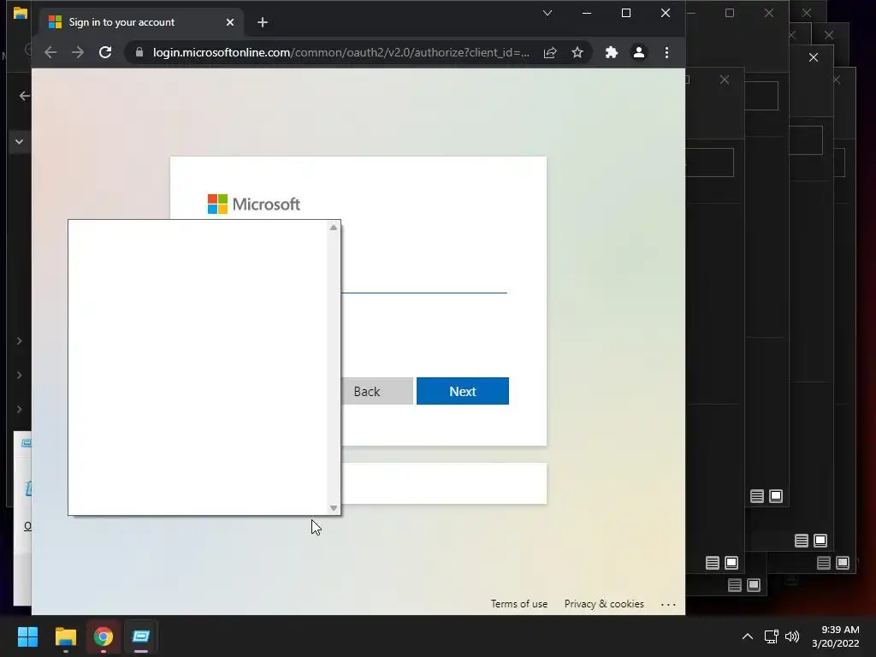Viewport: 876px width, 657px height.
Task: Open the tab search dropdown
Action: (x=547, y=13)
